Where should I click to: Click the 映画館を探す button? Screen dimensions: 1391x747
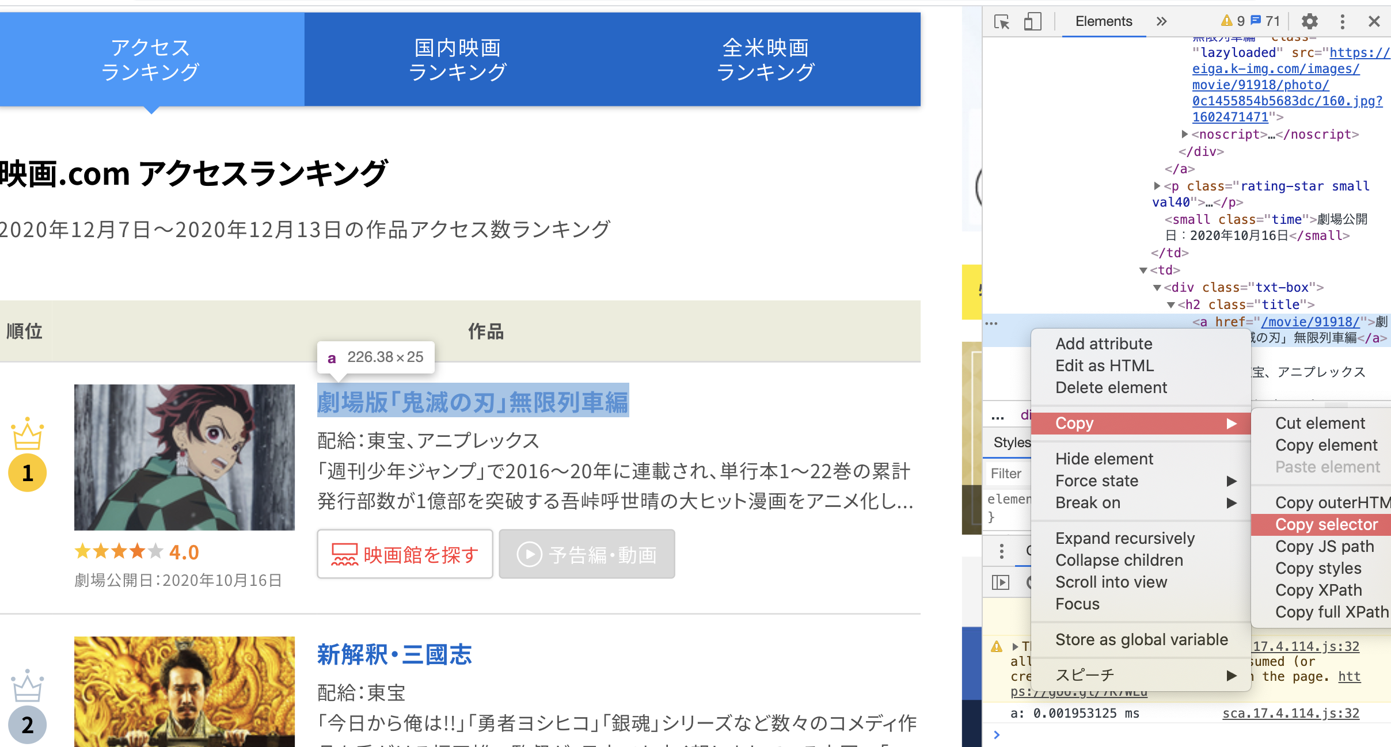[x=405, y=554]
